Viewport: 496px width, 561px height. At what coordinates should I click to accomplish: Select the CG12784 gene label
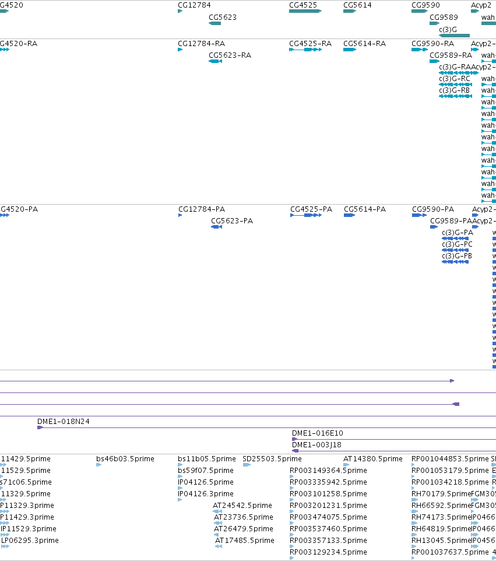pos(194,5)
